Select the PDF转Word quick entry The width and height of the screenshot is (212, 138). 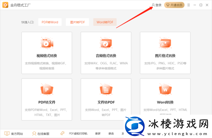(50, 22)
